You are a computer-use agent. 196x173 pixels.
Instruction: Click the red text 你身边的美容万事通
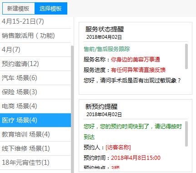tap(136, 60)
